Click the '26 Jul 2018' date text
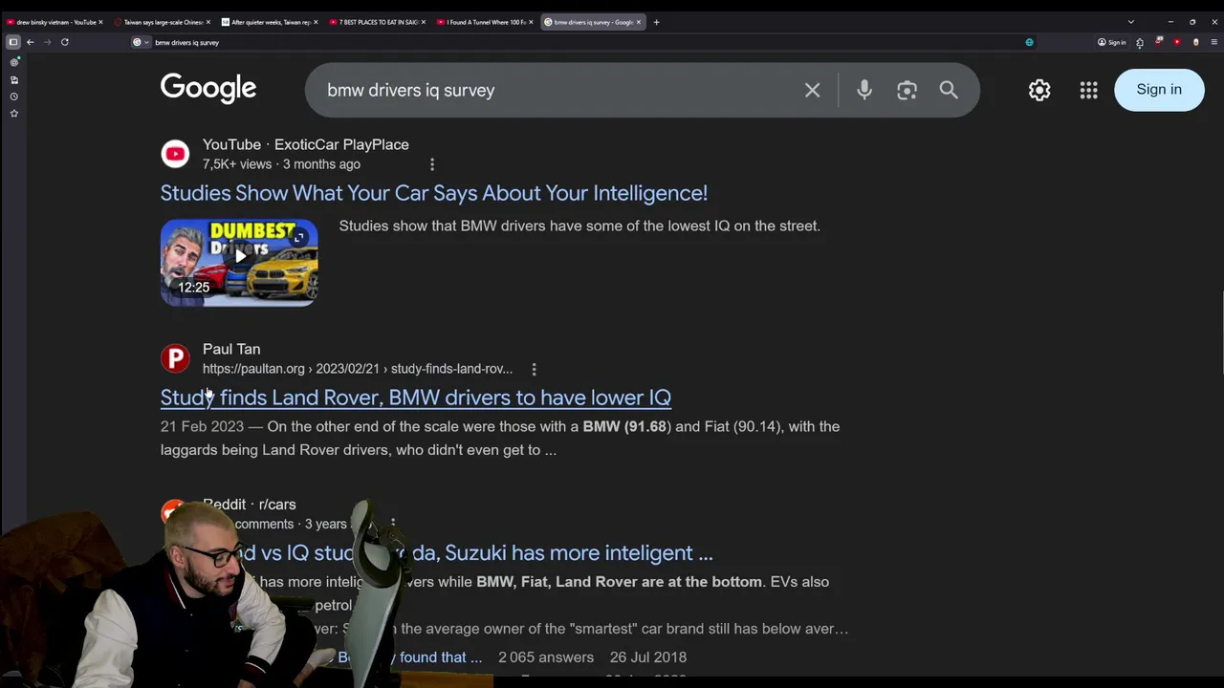Screen dimensions: 1224x688 (648, 657)
